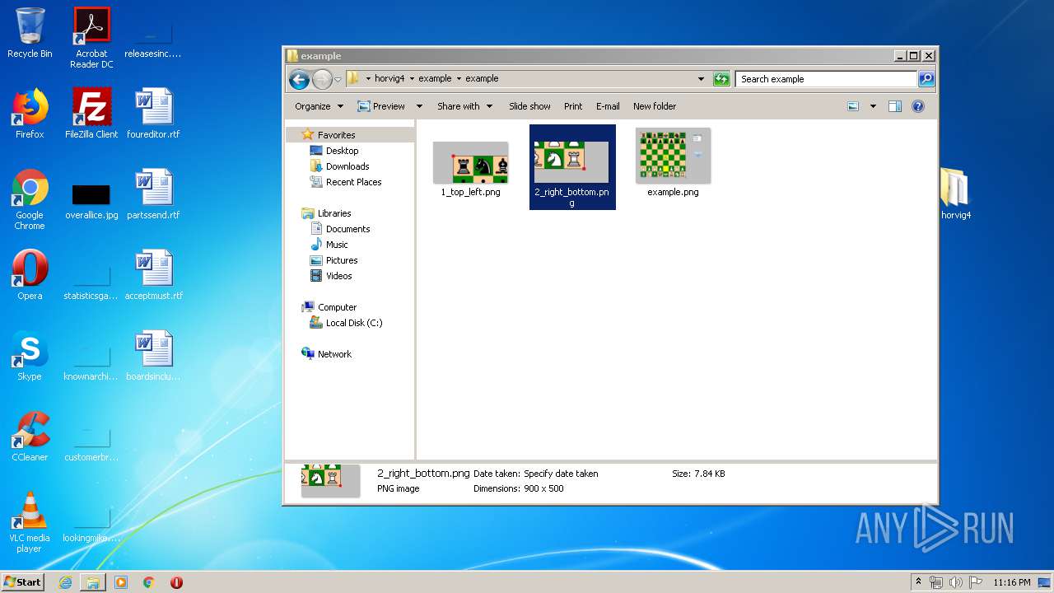The height and width of the screenshot is (593, 1054).
Task: Select the 2_right_bottom.png file
Action: 572,167
